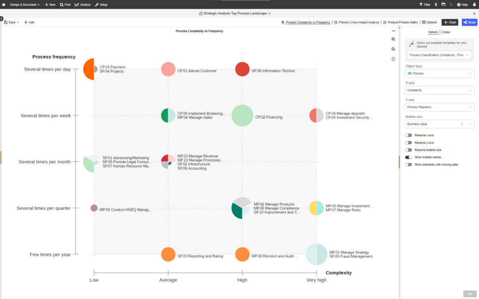Screen dimensions: 479x299
Task: Expand the Design & Document menu
Action: pyautogui.click(x=25, y=4)
